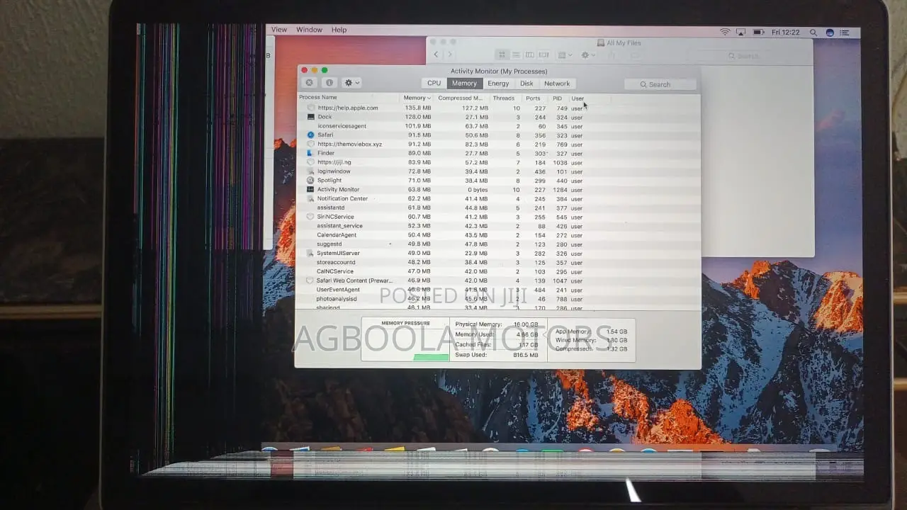
Task: Select the Activity Monitor process icon
Action: (310, 190)
